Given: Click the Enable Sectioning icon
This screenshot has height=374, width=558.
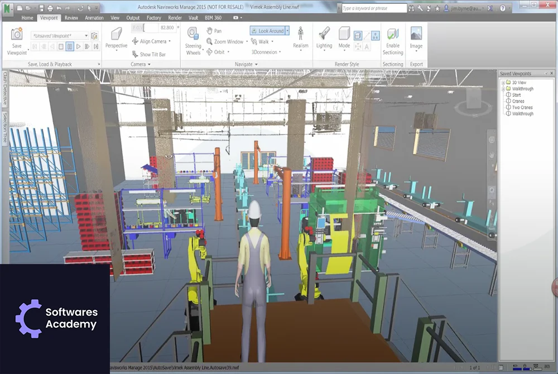Looking at the screenshot, I should coord(393,34).
